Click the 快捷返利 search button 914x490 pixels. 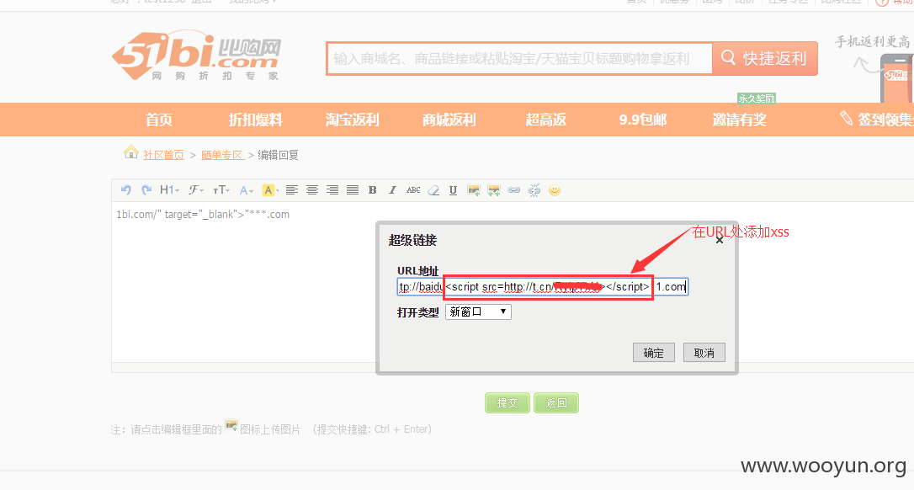click(x=765, y=58)
